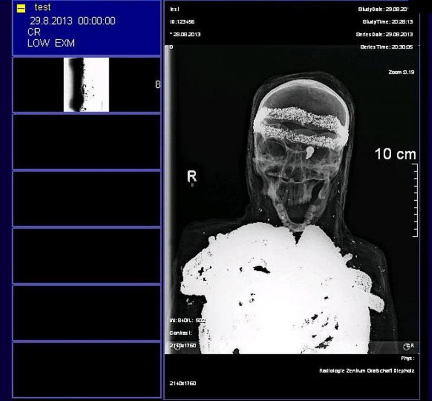This screenshot has height=401, width=432.
Task: Click the vertical ruler scale below 10 cm
Action: (415, 200)
